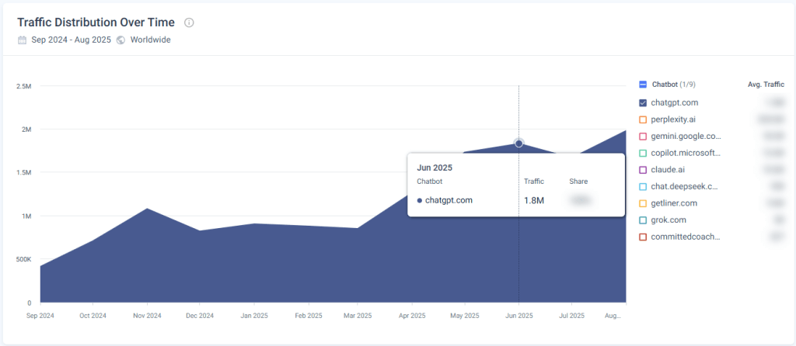Screen dimensions: 796x346
Task: Click the Jun 2025 data point marker
Action: (x=519, y=143)
